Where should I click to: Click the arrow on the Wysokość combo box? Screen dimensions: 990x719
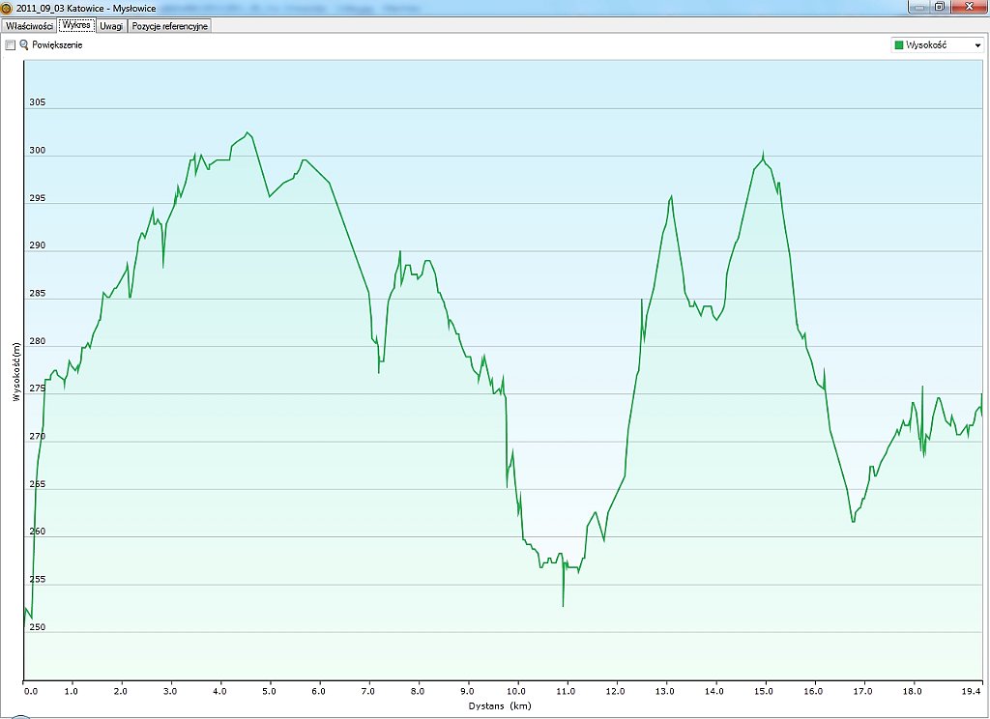(x=976, y=45)
